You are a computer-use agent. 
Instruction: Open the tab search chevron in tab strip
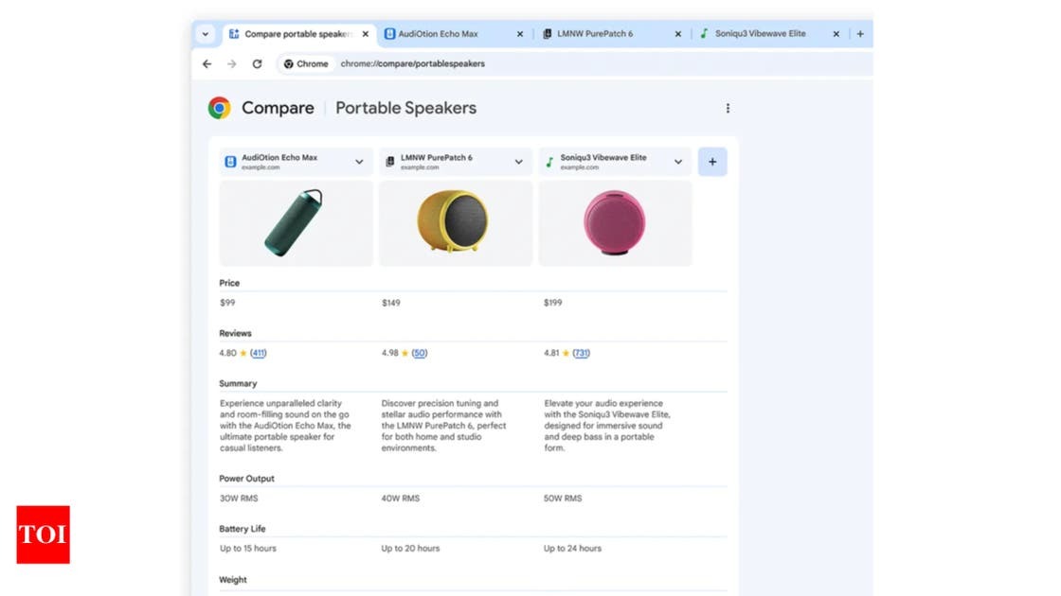(x=205, y=34)
